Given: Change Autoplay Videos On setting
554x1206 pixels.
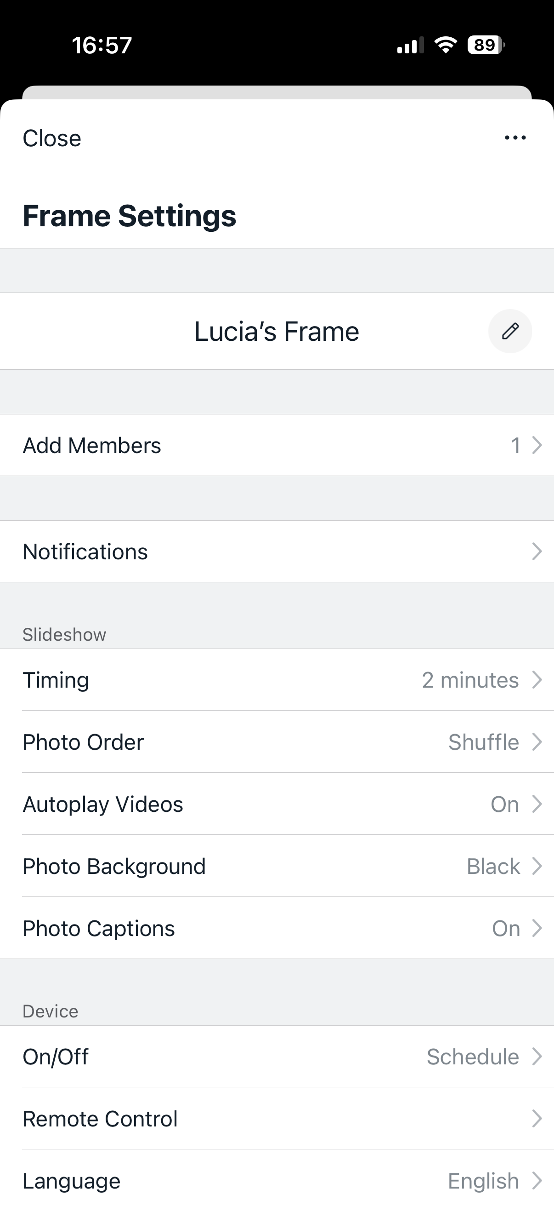Looking at the screenshot, I should (x=505, y=804).
